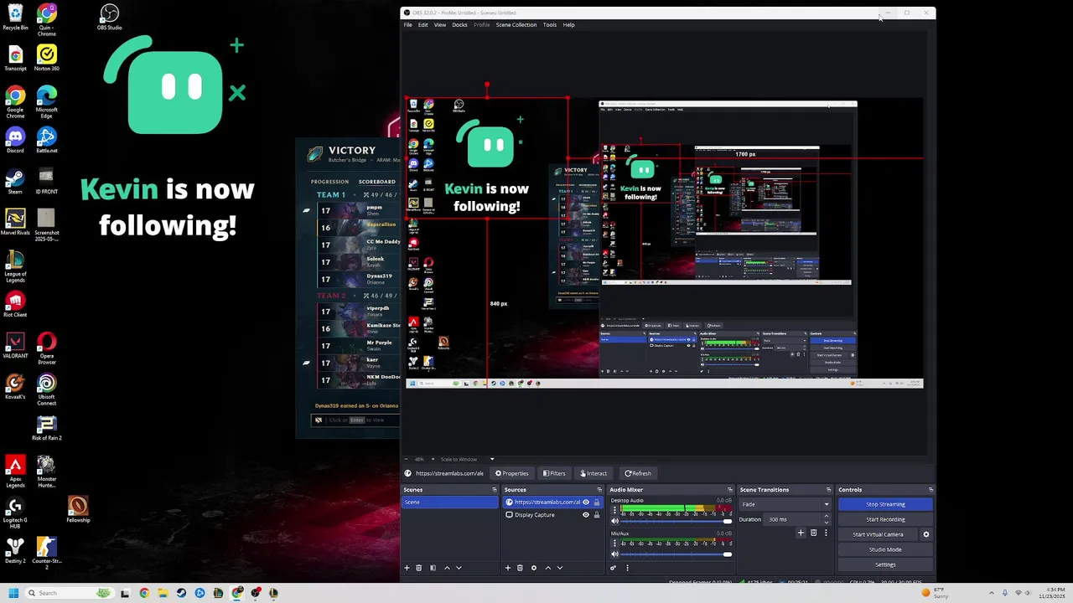Delete selected source using the Sources trash icon
Image resolution: width=1073 pixels, height=603 pixels.
click(x=520, y=568)
